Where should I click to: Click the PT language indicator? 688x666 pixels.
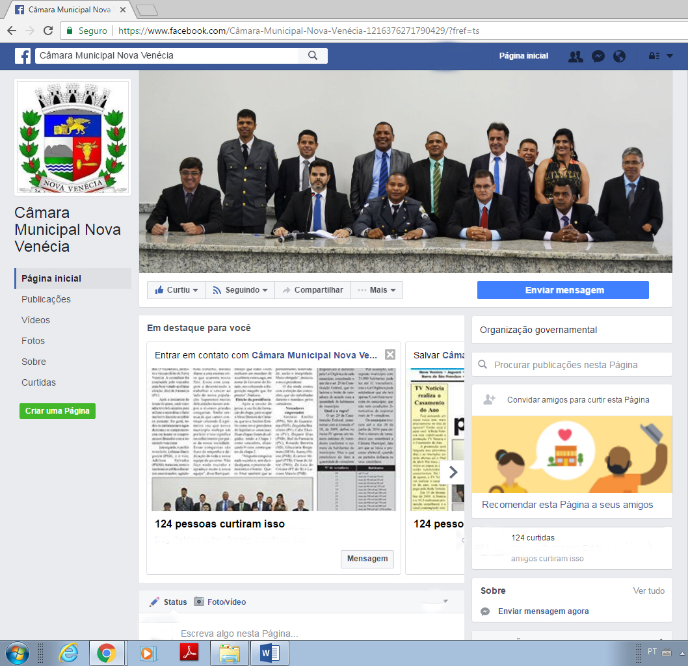652,652
